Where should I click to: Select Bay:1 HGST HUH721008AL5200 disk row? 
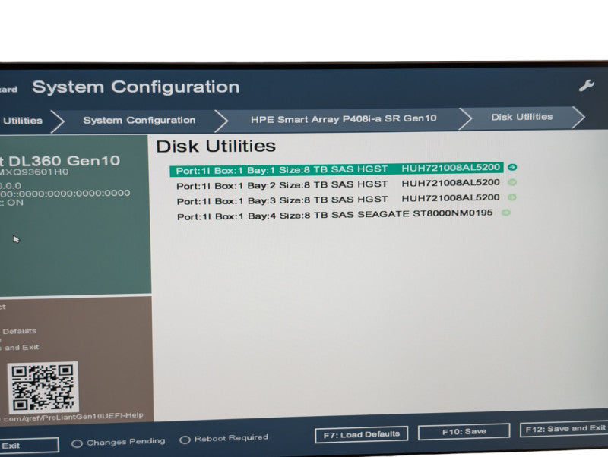(337, 169)
